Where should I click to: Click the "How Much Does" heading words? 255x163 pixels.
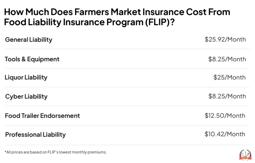(x=30, y=13)
